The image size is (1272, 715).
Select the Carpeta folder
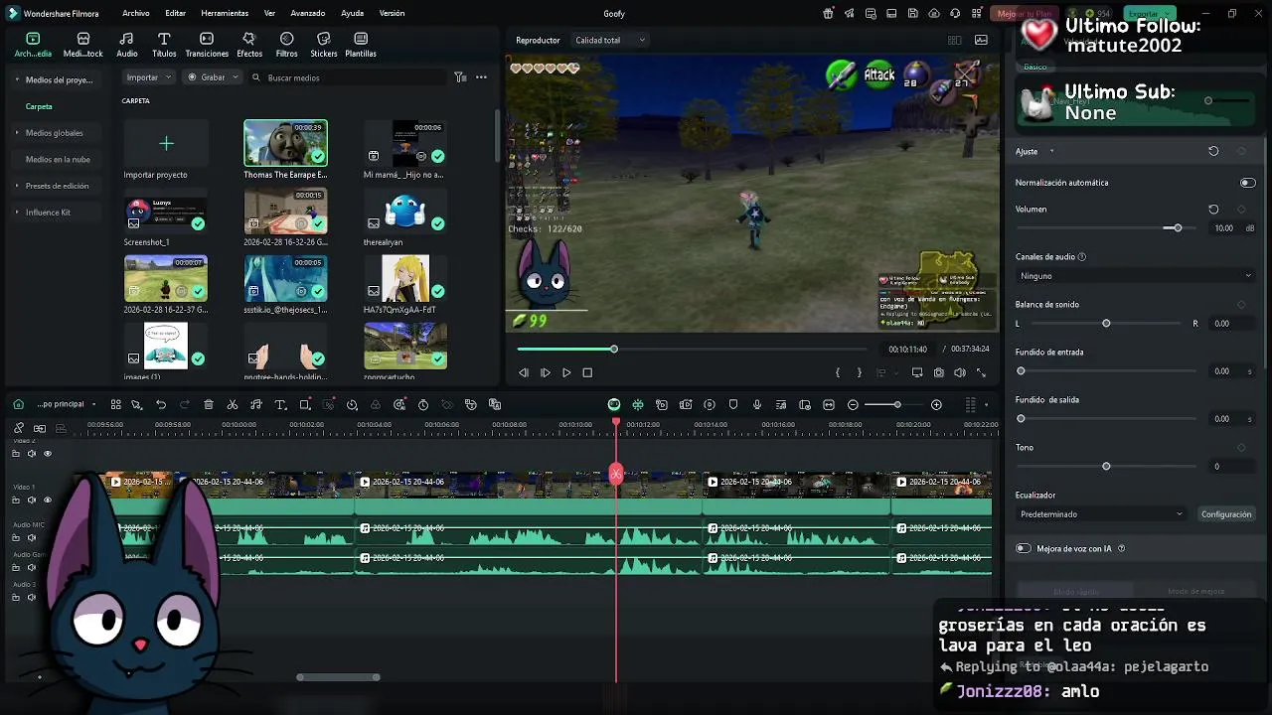[x=39, y=106]
